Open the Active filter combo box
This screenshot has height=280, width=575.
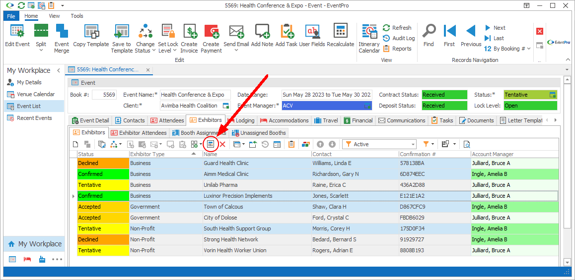[379, 144]
